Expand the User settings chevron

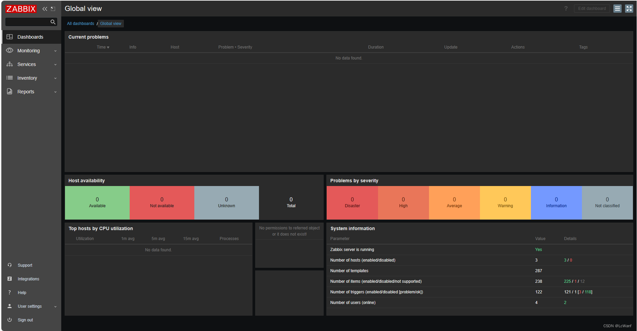tap(55, 306)
